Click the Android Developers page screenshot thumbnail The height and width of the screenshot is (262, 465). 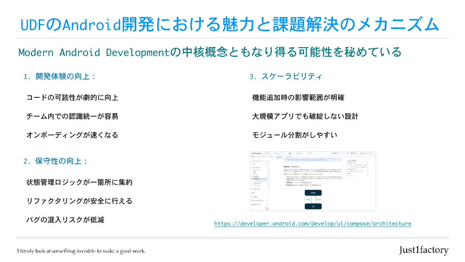point(313,181)
